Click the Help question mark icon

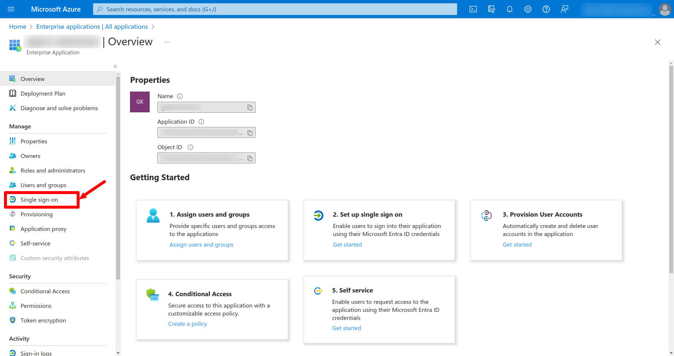(546, 9)
